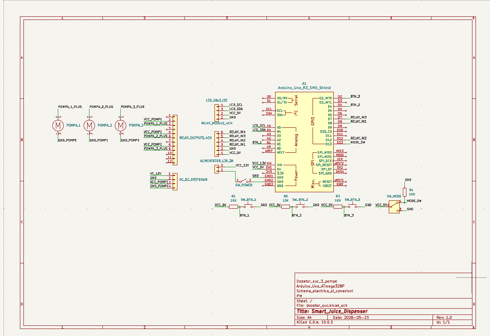The image size is (490, 336).
Task: Click the rotated Analog group label
Action: pos(296,140)
